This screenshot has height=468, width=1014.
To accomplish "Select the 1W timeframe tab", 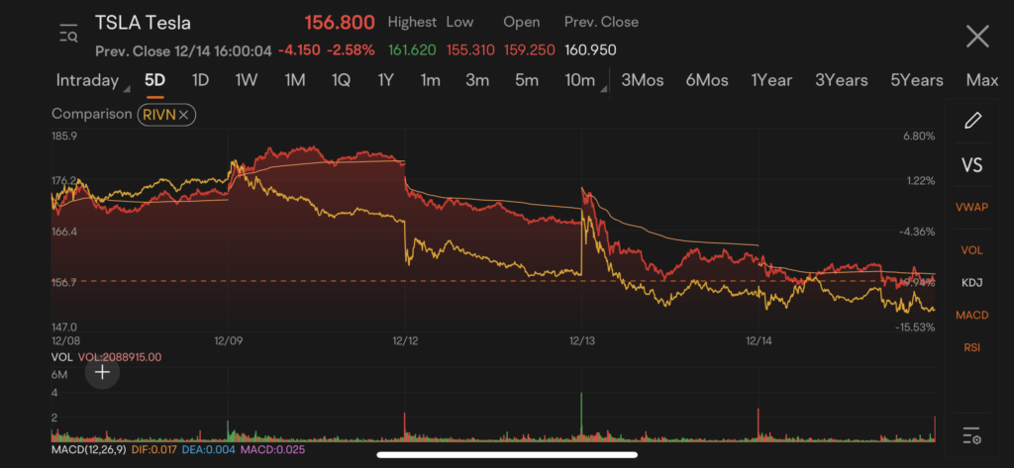I will pyautogui.click(x=247, y=80).
